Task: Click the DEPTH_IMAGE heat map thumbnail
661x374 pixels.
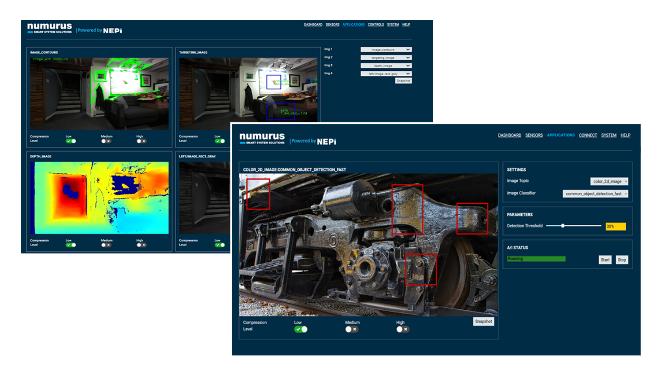Action: [x=99, y=198]
